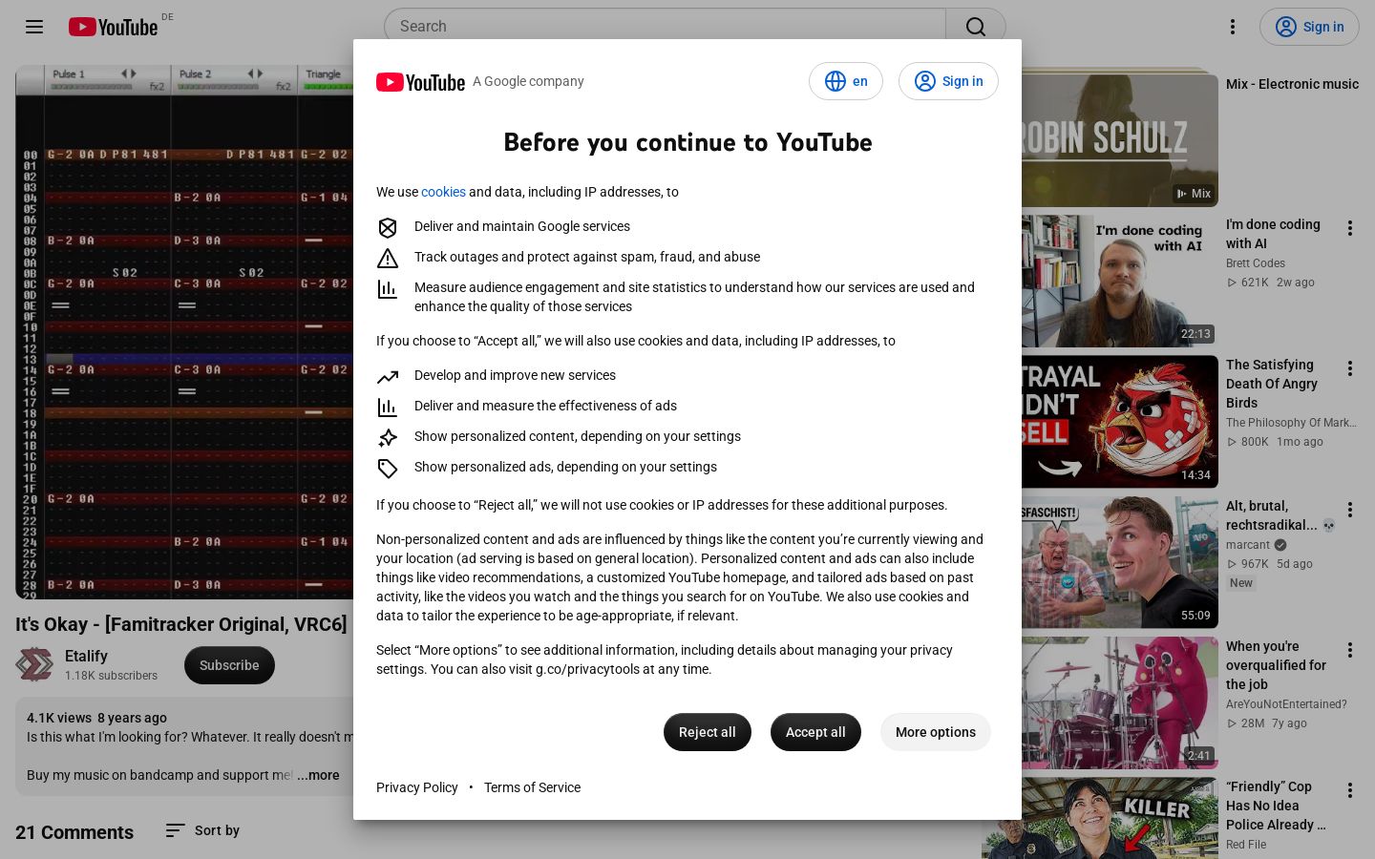Screen dimensions: 1375x859
Task: Click the video title 'It's Okay - [Famitracker Original, VRC6]'
Action: pyautogui.click(x=181, y=624)
